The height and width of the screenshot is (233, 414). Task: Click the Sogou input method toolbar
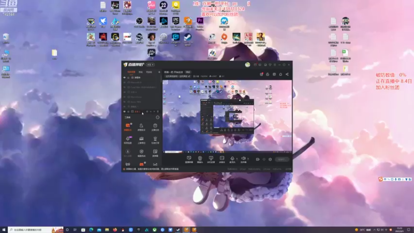395,179
